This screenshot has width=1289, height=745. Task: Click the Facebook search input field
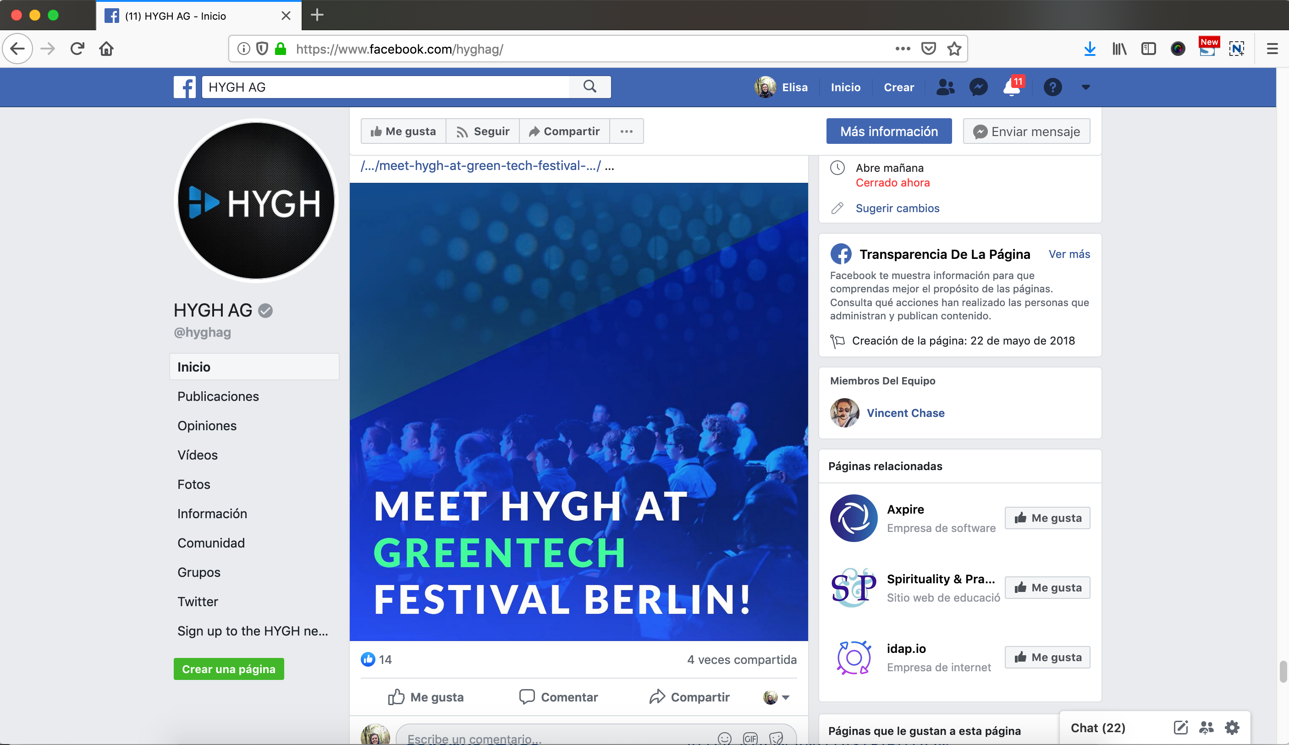(386, 87)
